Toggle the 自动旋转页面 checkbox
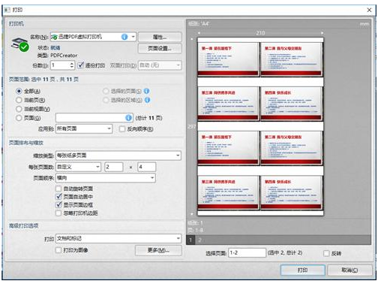The image size is (384, 290). pos(58,189)
